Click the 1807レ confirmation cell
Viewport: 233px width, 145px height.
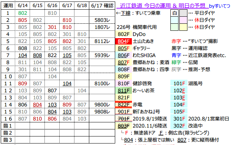(x=102, y=27)
